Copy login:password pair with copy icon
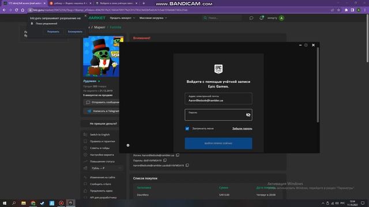Screen dimensions: 369x207 coord(187,165)
